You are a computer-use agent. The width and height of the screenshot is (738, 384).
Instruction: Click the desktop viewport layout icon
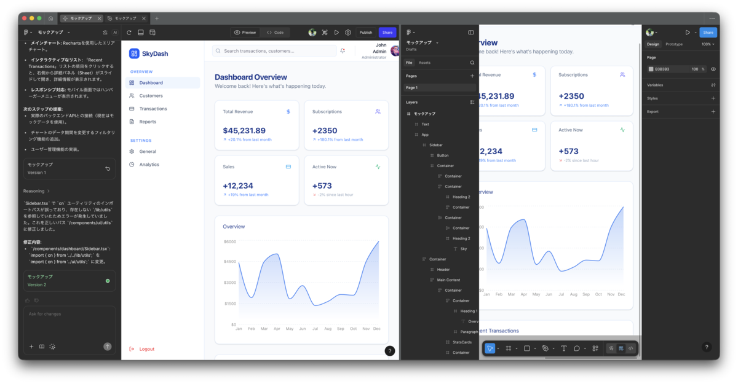[141, 33]
